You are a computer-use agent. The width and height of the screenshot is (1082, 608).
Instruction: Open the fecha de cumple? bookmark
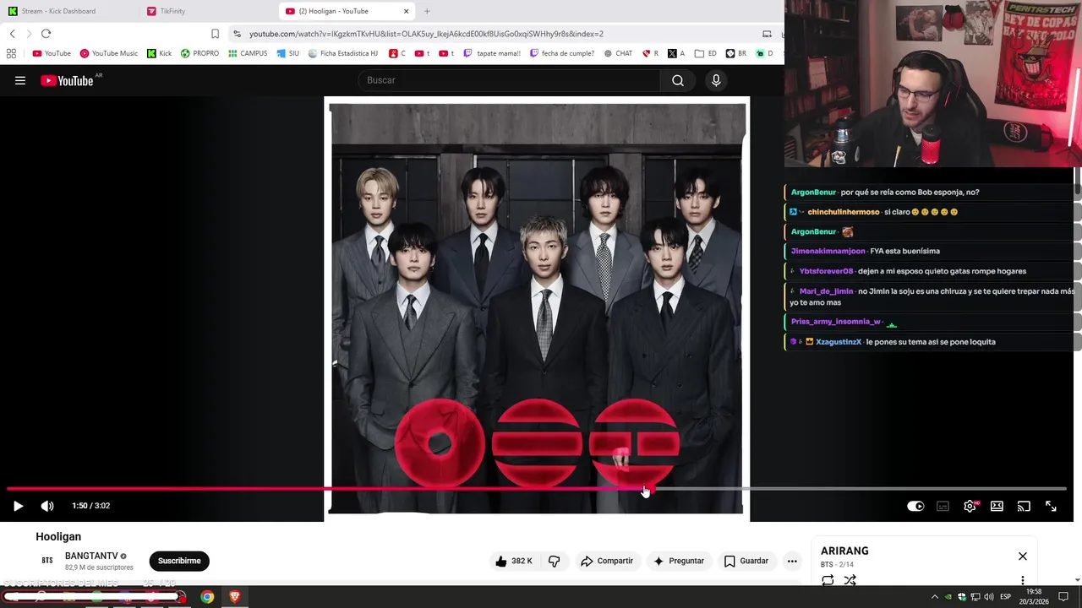[x=562, y=53]
